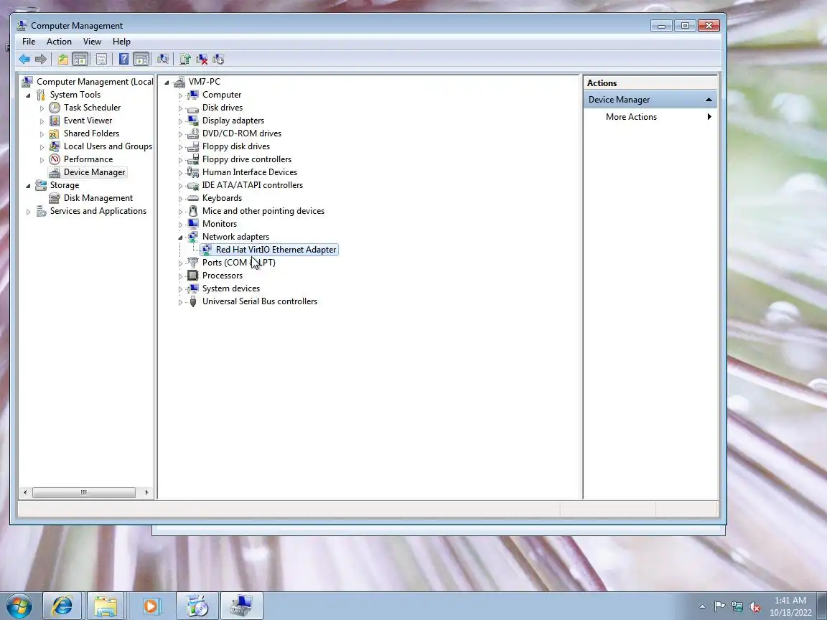Image resolution: width=827 pixels, height=620 pixels.
Task: Show hidden tray icons arrow
Action: 702,607
